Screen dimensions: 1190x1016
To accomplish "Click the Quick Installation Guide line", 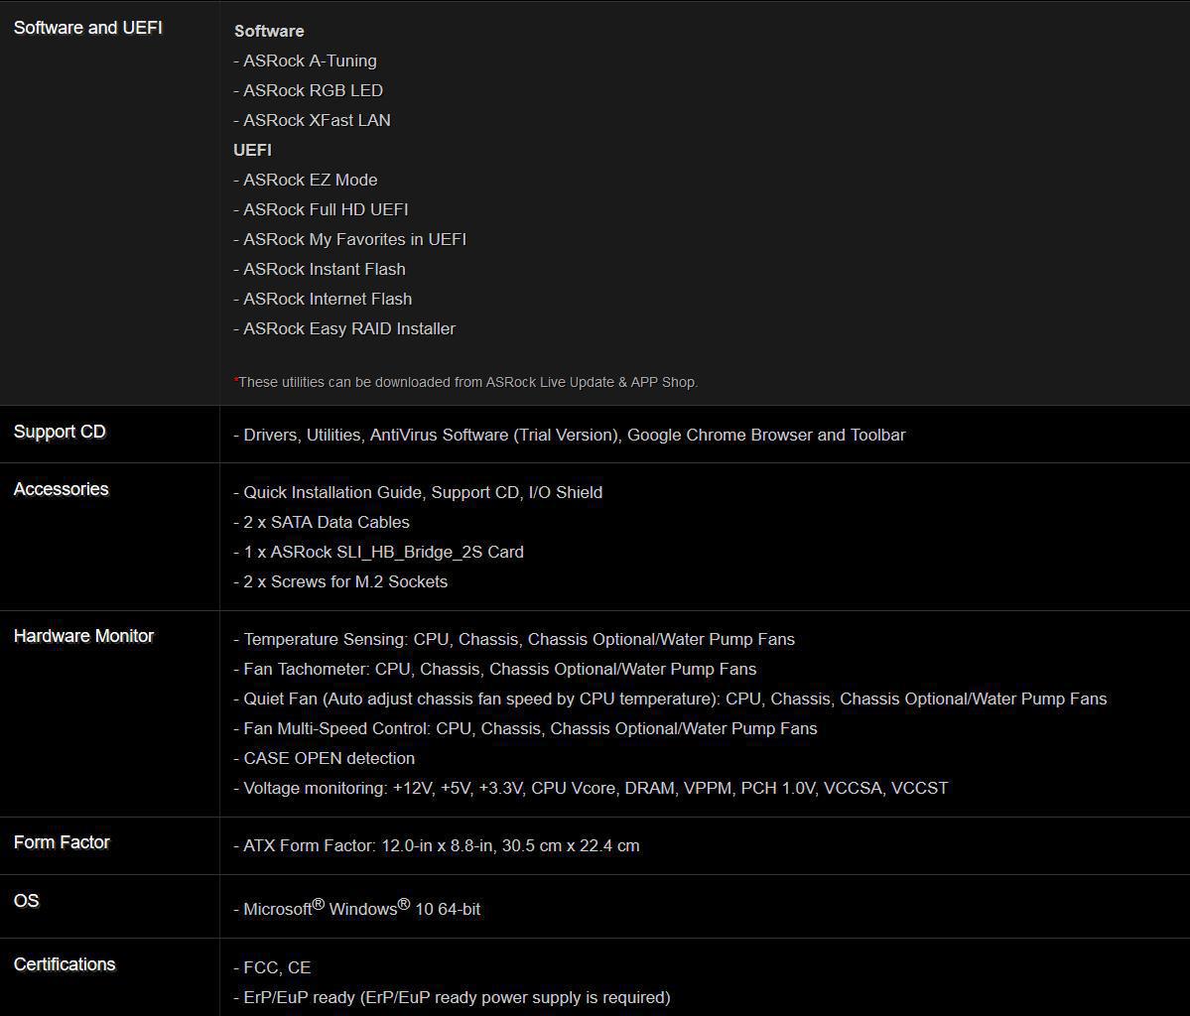I will click(x=418, y=492).
